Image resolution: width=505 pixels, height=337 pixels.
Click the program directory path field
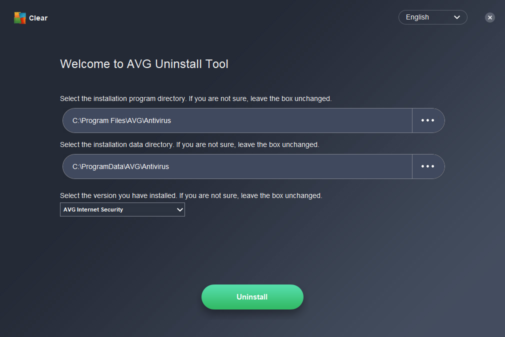pos(237,120)
